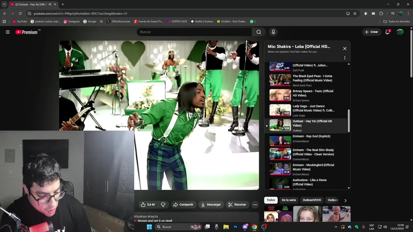413x232 pixels.
Task: Open the Windows Start menu
Action: (x=149, y=227)
